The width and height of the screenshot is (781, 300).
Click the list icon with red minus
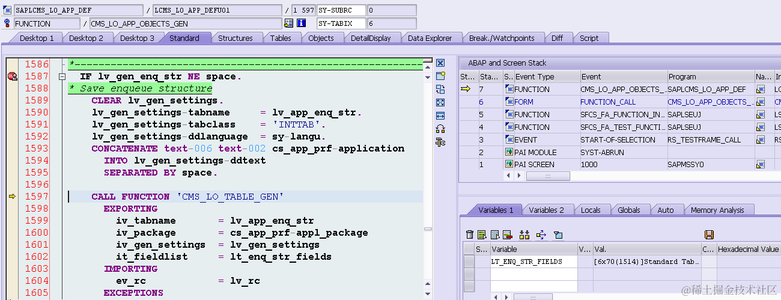507,234
